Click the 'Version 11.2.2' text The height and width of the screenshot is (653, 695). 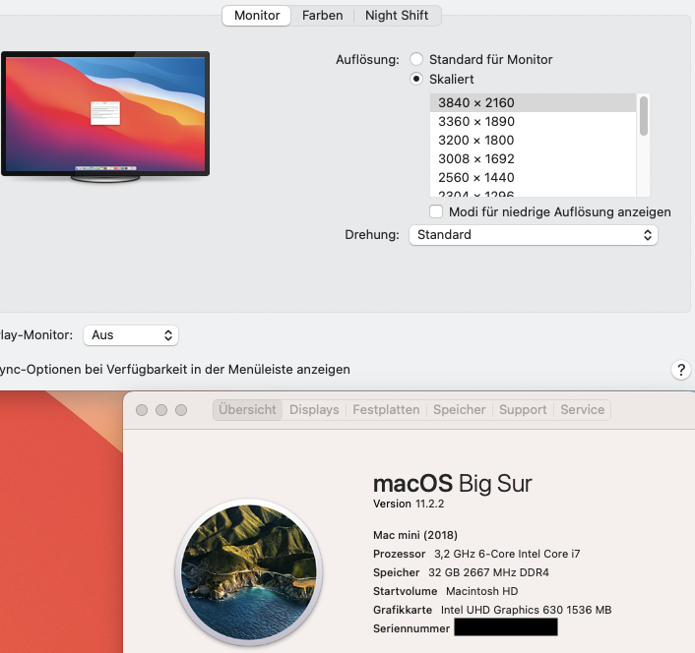point(409,504)
